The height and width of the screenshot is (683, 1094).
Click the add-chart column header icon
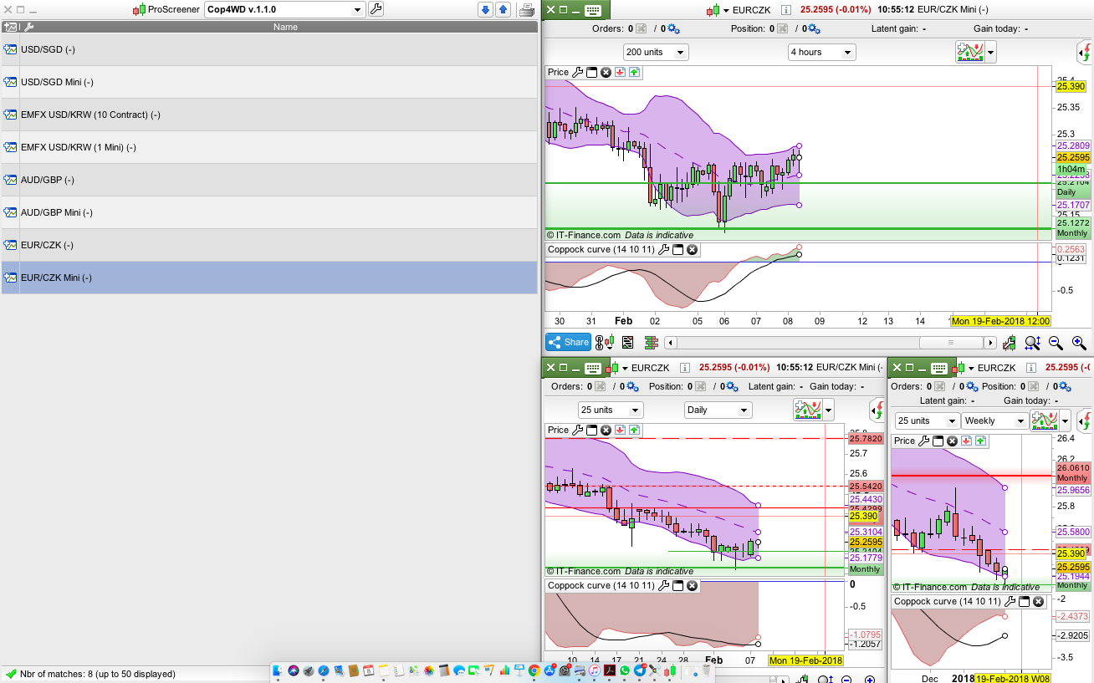(10, 27)
